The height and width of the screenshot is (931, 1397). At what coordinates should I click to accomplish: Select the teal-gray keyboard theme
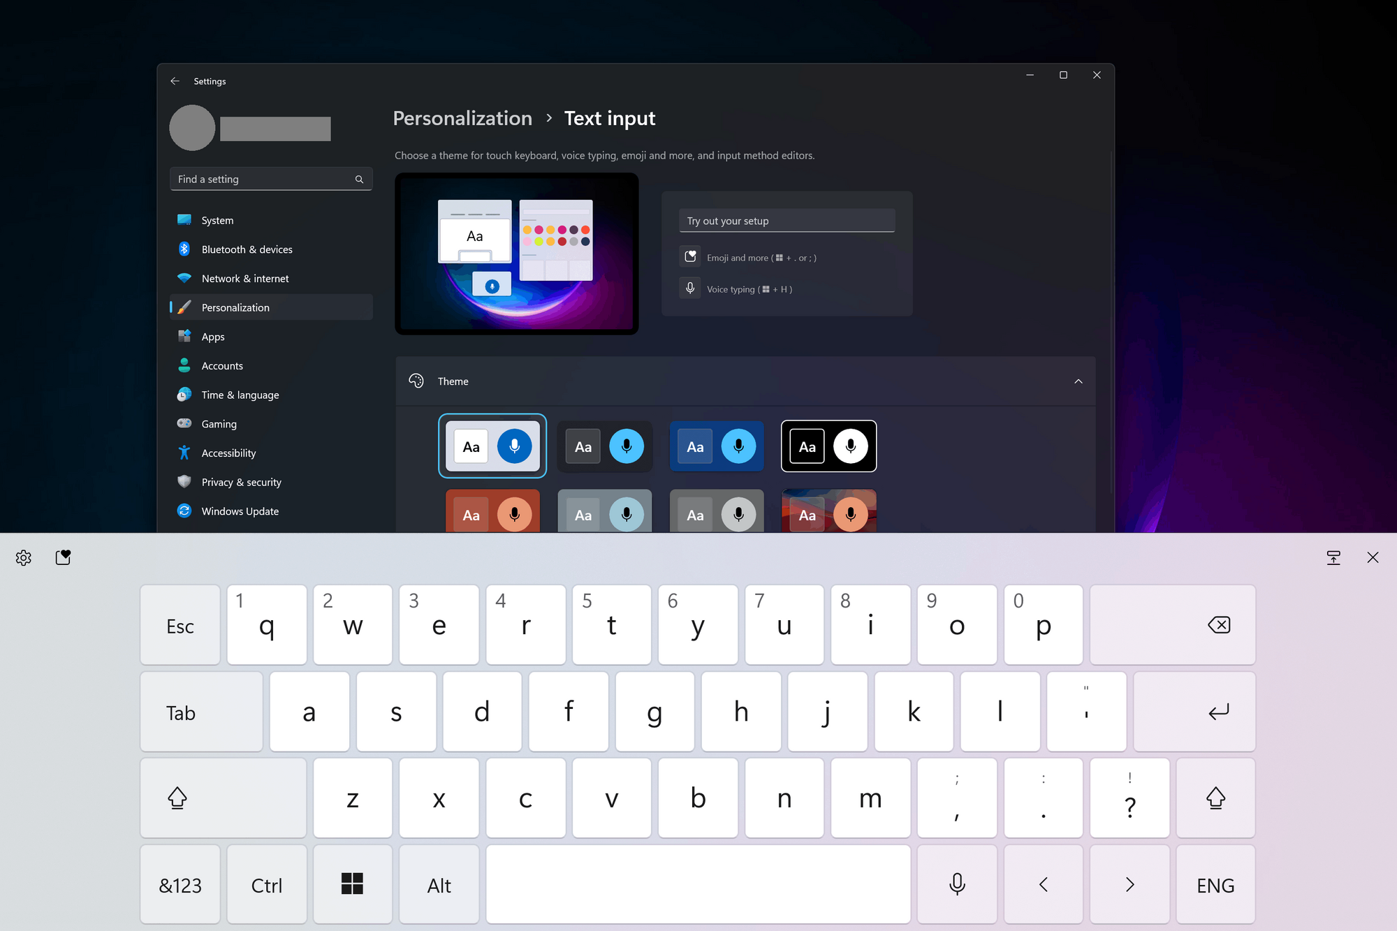point(605,511)
